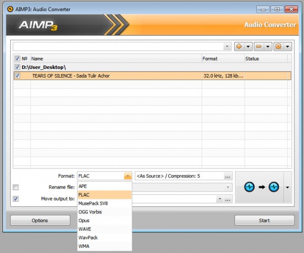
Task: Click the 32.0 kHz, 128 kb format cell
Action: click(x=223, y=76)
